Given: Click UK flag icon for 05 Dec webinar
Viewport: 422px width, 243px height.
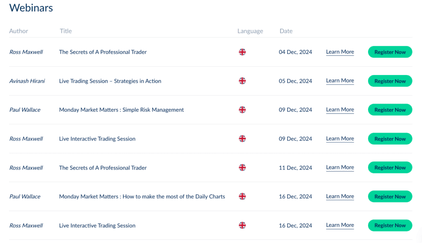Looking at the screenshot, I should [242, 81].
